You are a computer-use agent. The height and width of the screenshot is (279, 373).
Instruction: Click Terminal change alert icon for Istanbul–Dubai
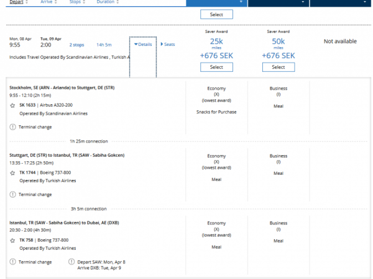pyautogui.click(x=13, y=262)
